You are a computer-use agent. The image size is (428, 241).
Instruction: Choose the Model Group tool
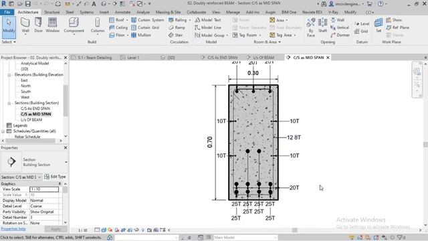coord(211,35)
